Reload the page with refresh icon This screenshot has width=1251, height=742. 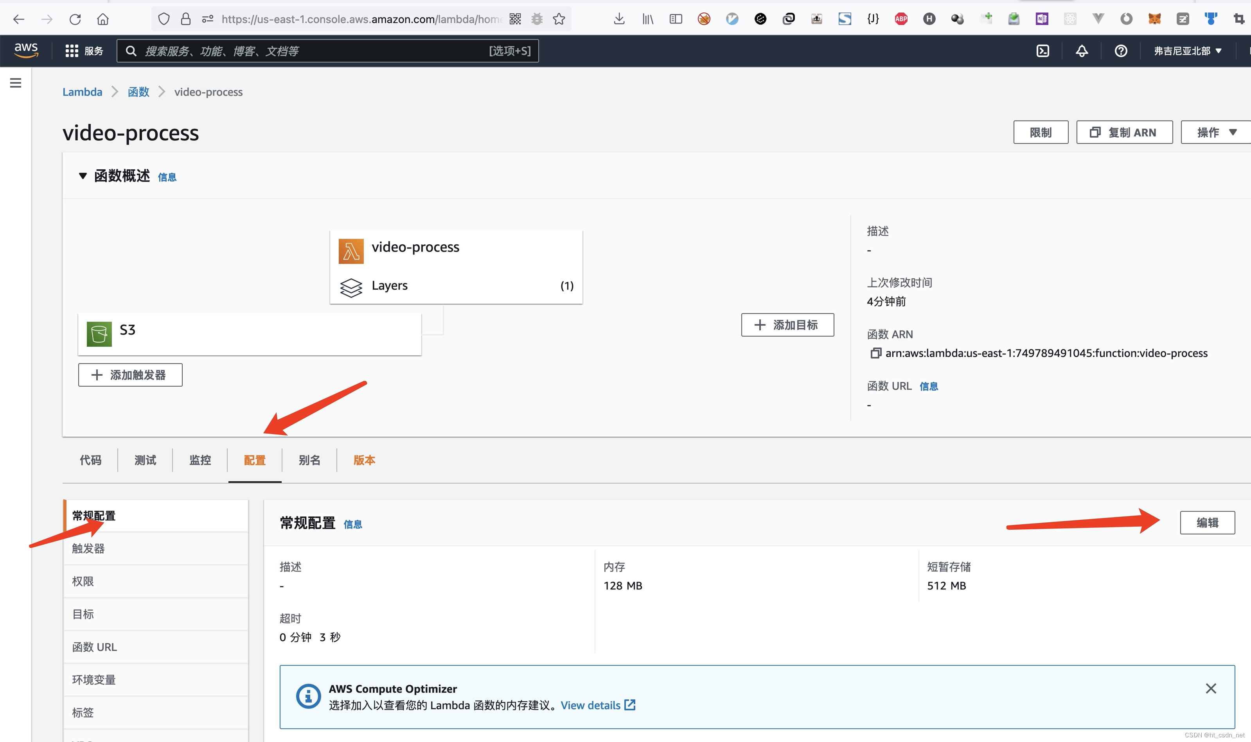(75, 19)
